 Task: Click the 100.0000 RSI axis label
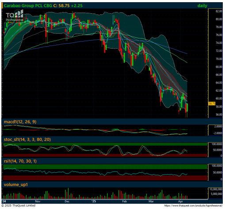tap(217, 166)
